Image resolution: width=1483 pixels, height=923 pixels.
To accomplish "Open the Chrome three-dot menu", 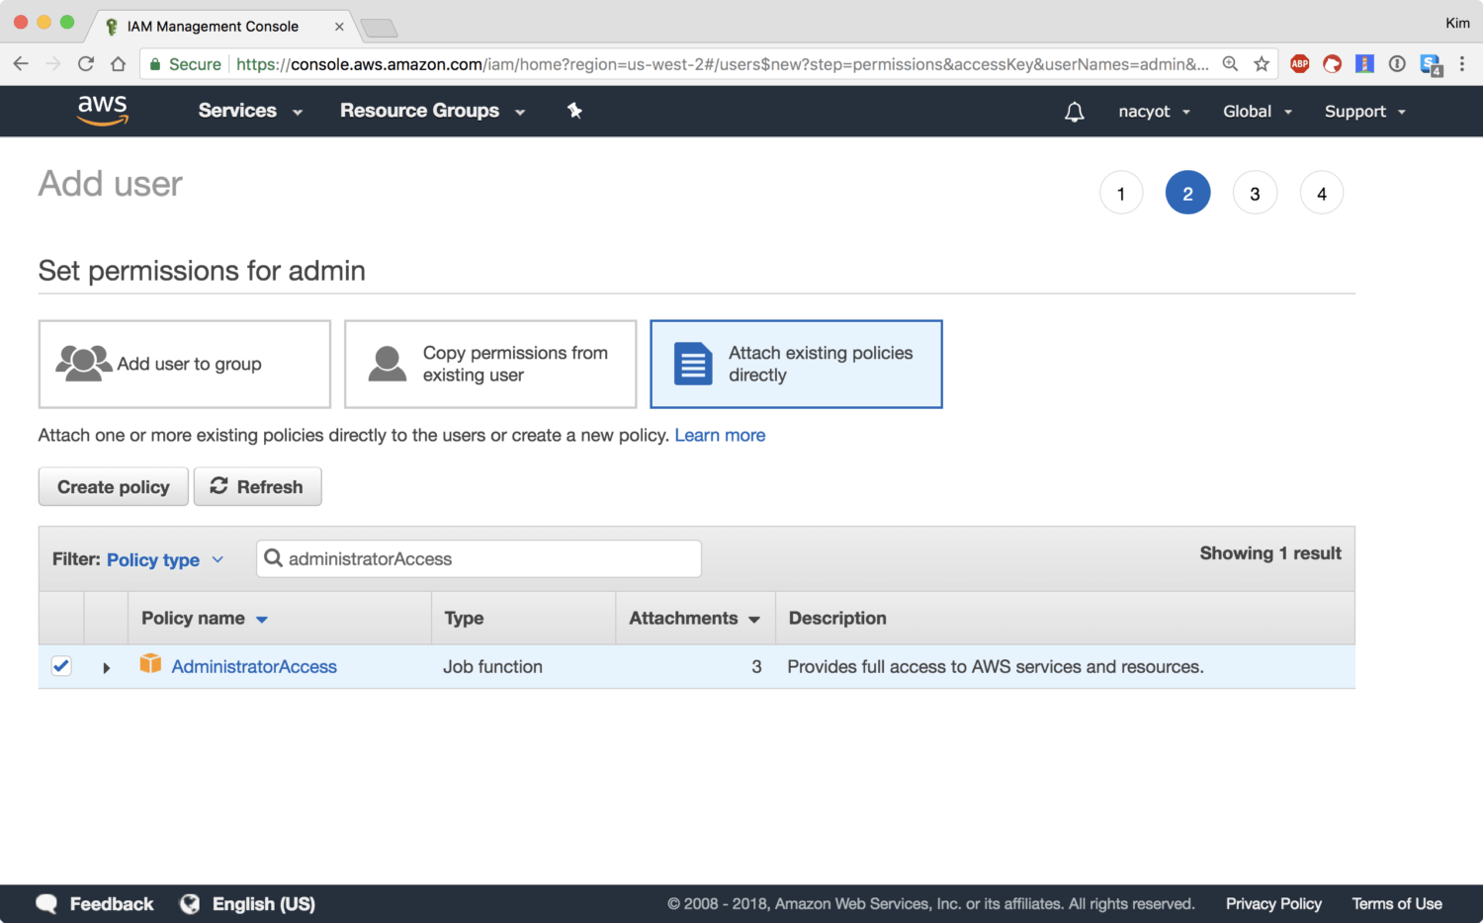I will click(x=1462, y=64).
